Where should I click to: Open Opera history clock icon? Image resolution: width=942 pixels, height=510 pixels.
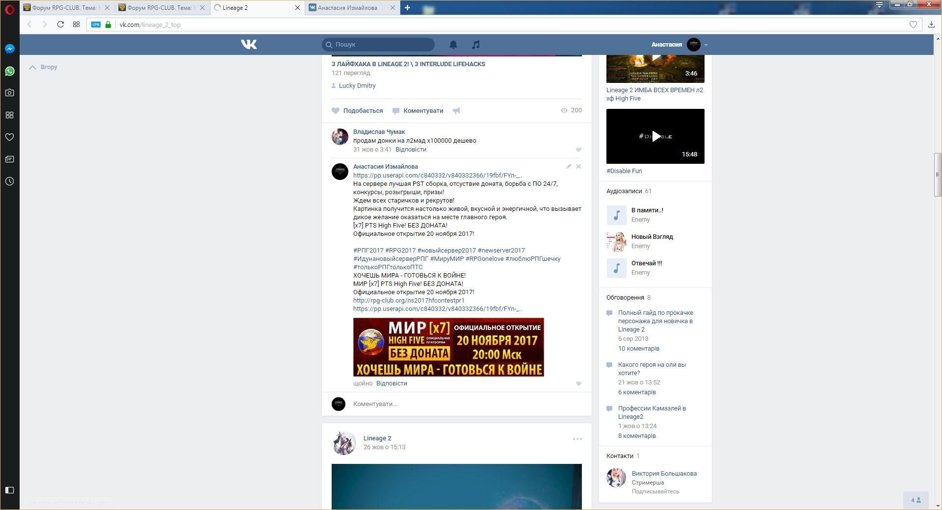pos(9,181)
